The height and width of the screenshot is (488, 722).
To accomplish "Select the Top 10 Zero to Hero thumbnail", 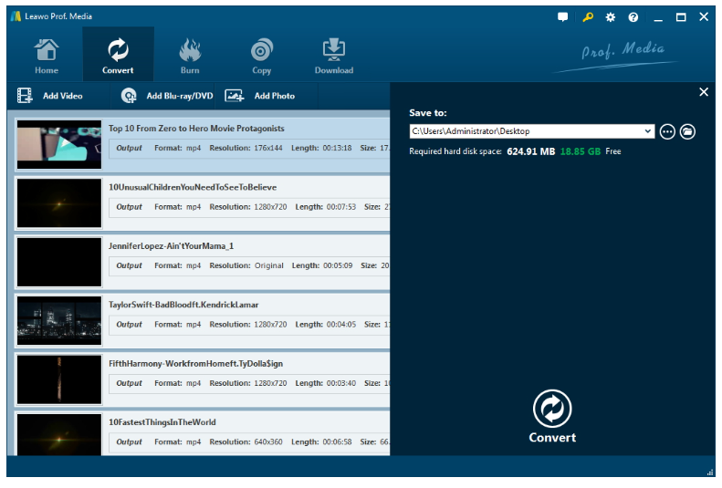I will [59, 144].
